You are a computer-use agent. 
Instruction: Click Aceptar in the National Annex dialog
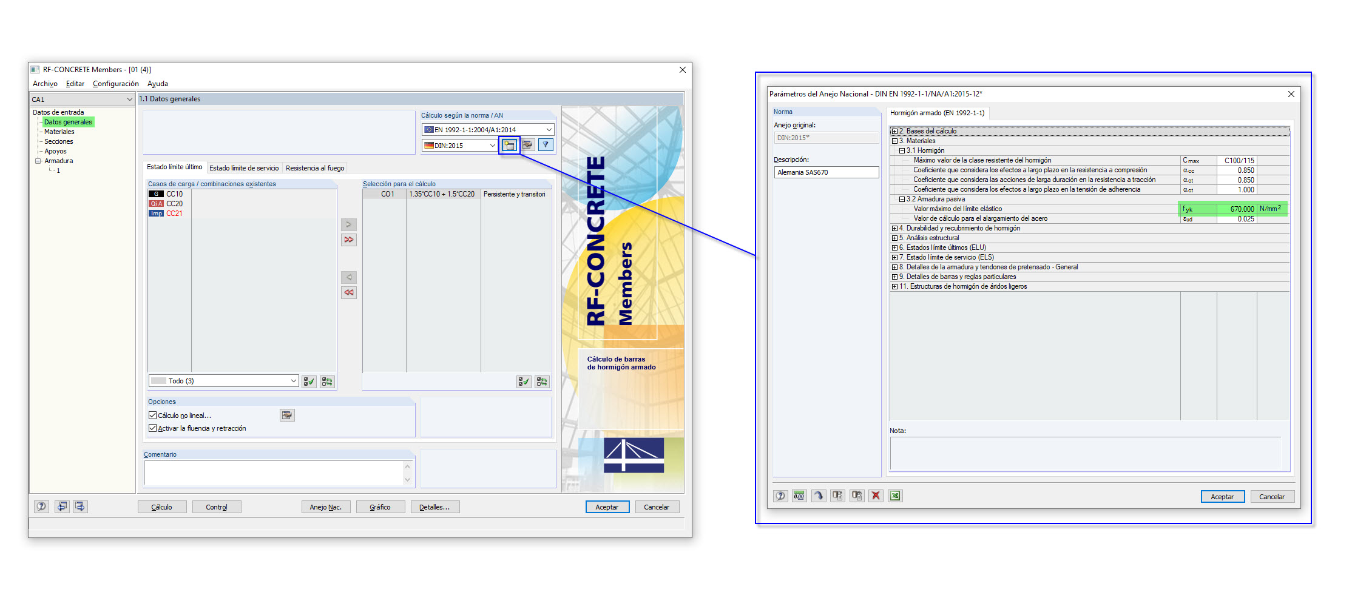click(1223, 497)
